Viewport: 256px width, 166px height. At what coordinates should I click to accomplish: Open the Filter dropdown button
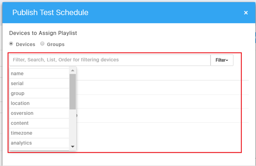coord(222,60)
